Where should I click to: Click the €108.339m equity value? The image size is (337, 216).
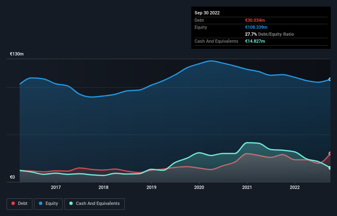click(256, 27)
